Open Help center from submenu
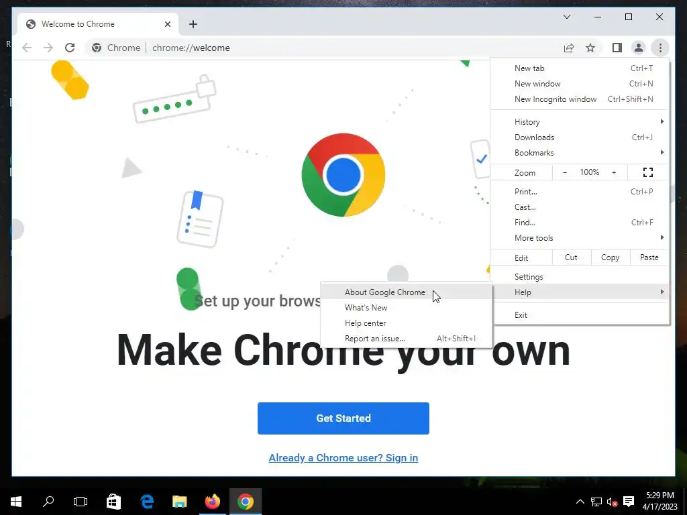Screen dimensions: 687x515 pyautogui.click(x=407, y=323)
